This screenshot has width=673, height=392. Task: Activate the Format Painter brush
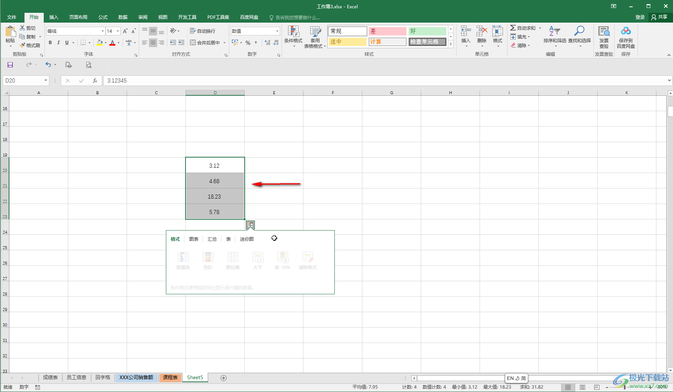coord(22,45)
